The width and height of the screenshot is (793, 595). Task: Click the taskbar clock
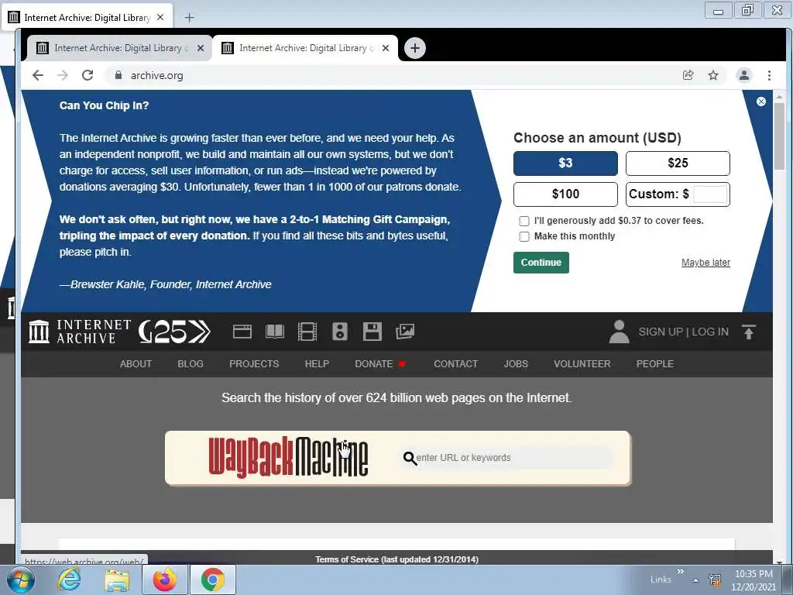754,580
